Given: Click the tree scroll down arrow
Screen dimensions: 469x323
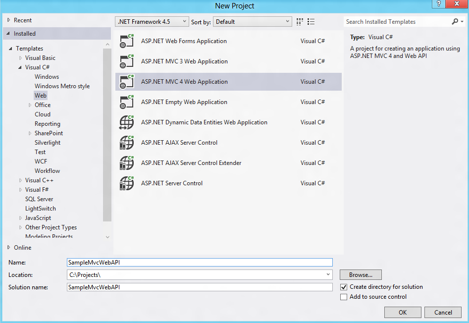Looking at the screenshot, I should (x=107, y=237).
